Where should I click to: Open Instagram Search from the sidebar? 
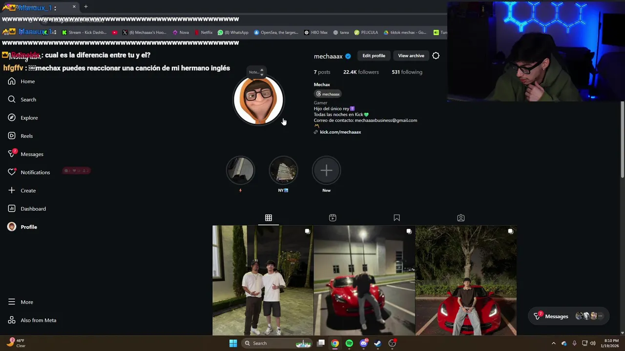(x=22, y=99)
